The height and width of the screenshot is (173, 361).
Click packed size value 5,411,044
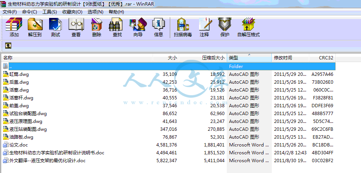[214, 161]
